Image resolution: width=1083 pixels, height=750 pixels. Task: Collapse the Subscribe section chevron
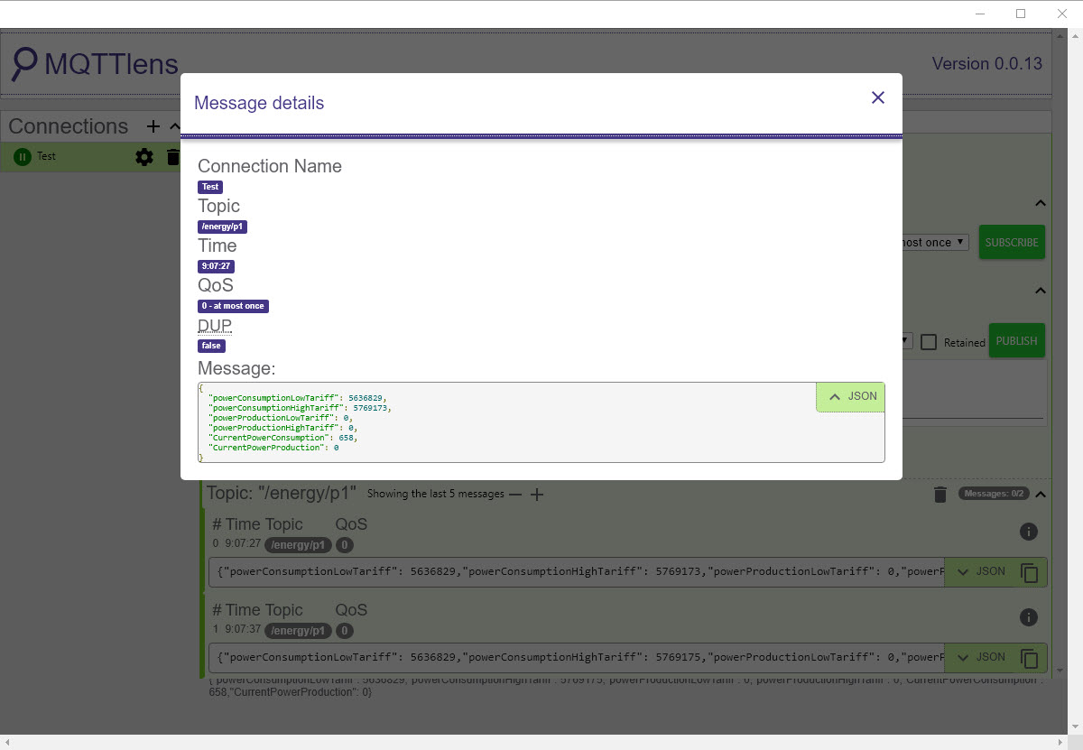click(1040, 203)
